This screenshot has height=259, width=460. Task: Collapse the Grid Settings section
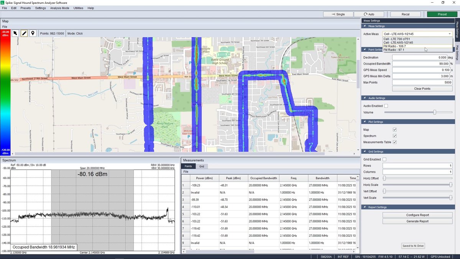(365, 152)
